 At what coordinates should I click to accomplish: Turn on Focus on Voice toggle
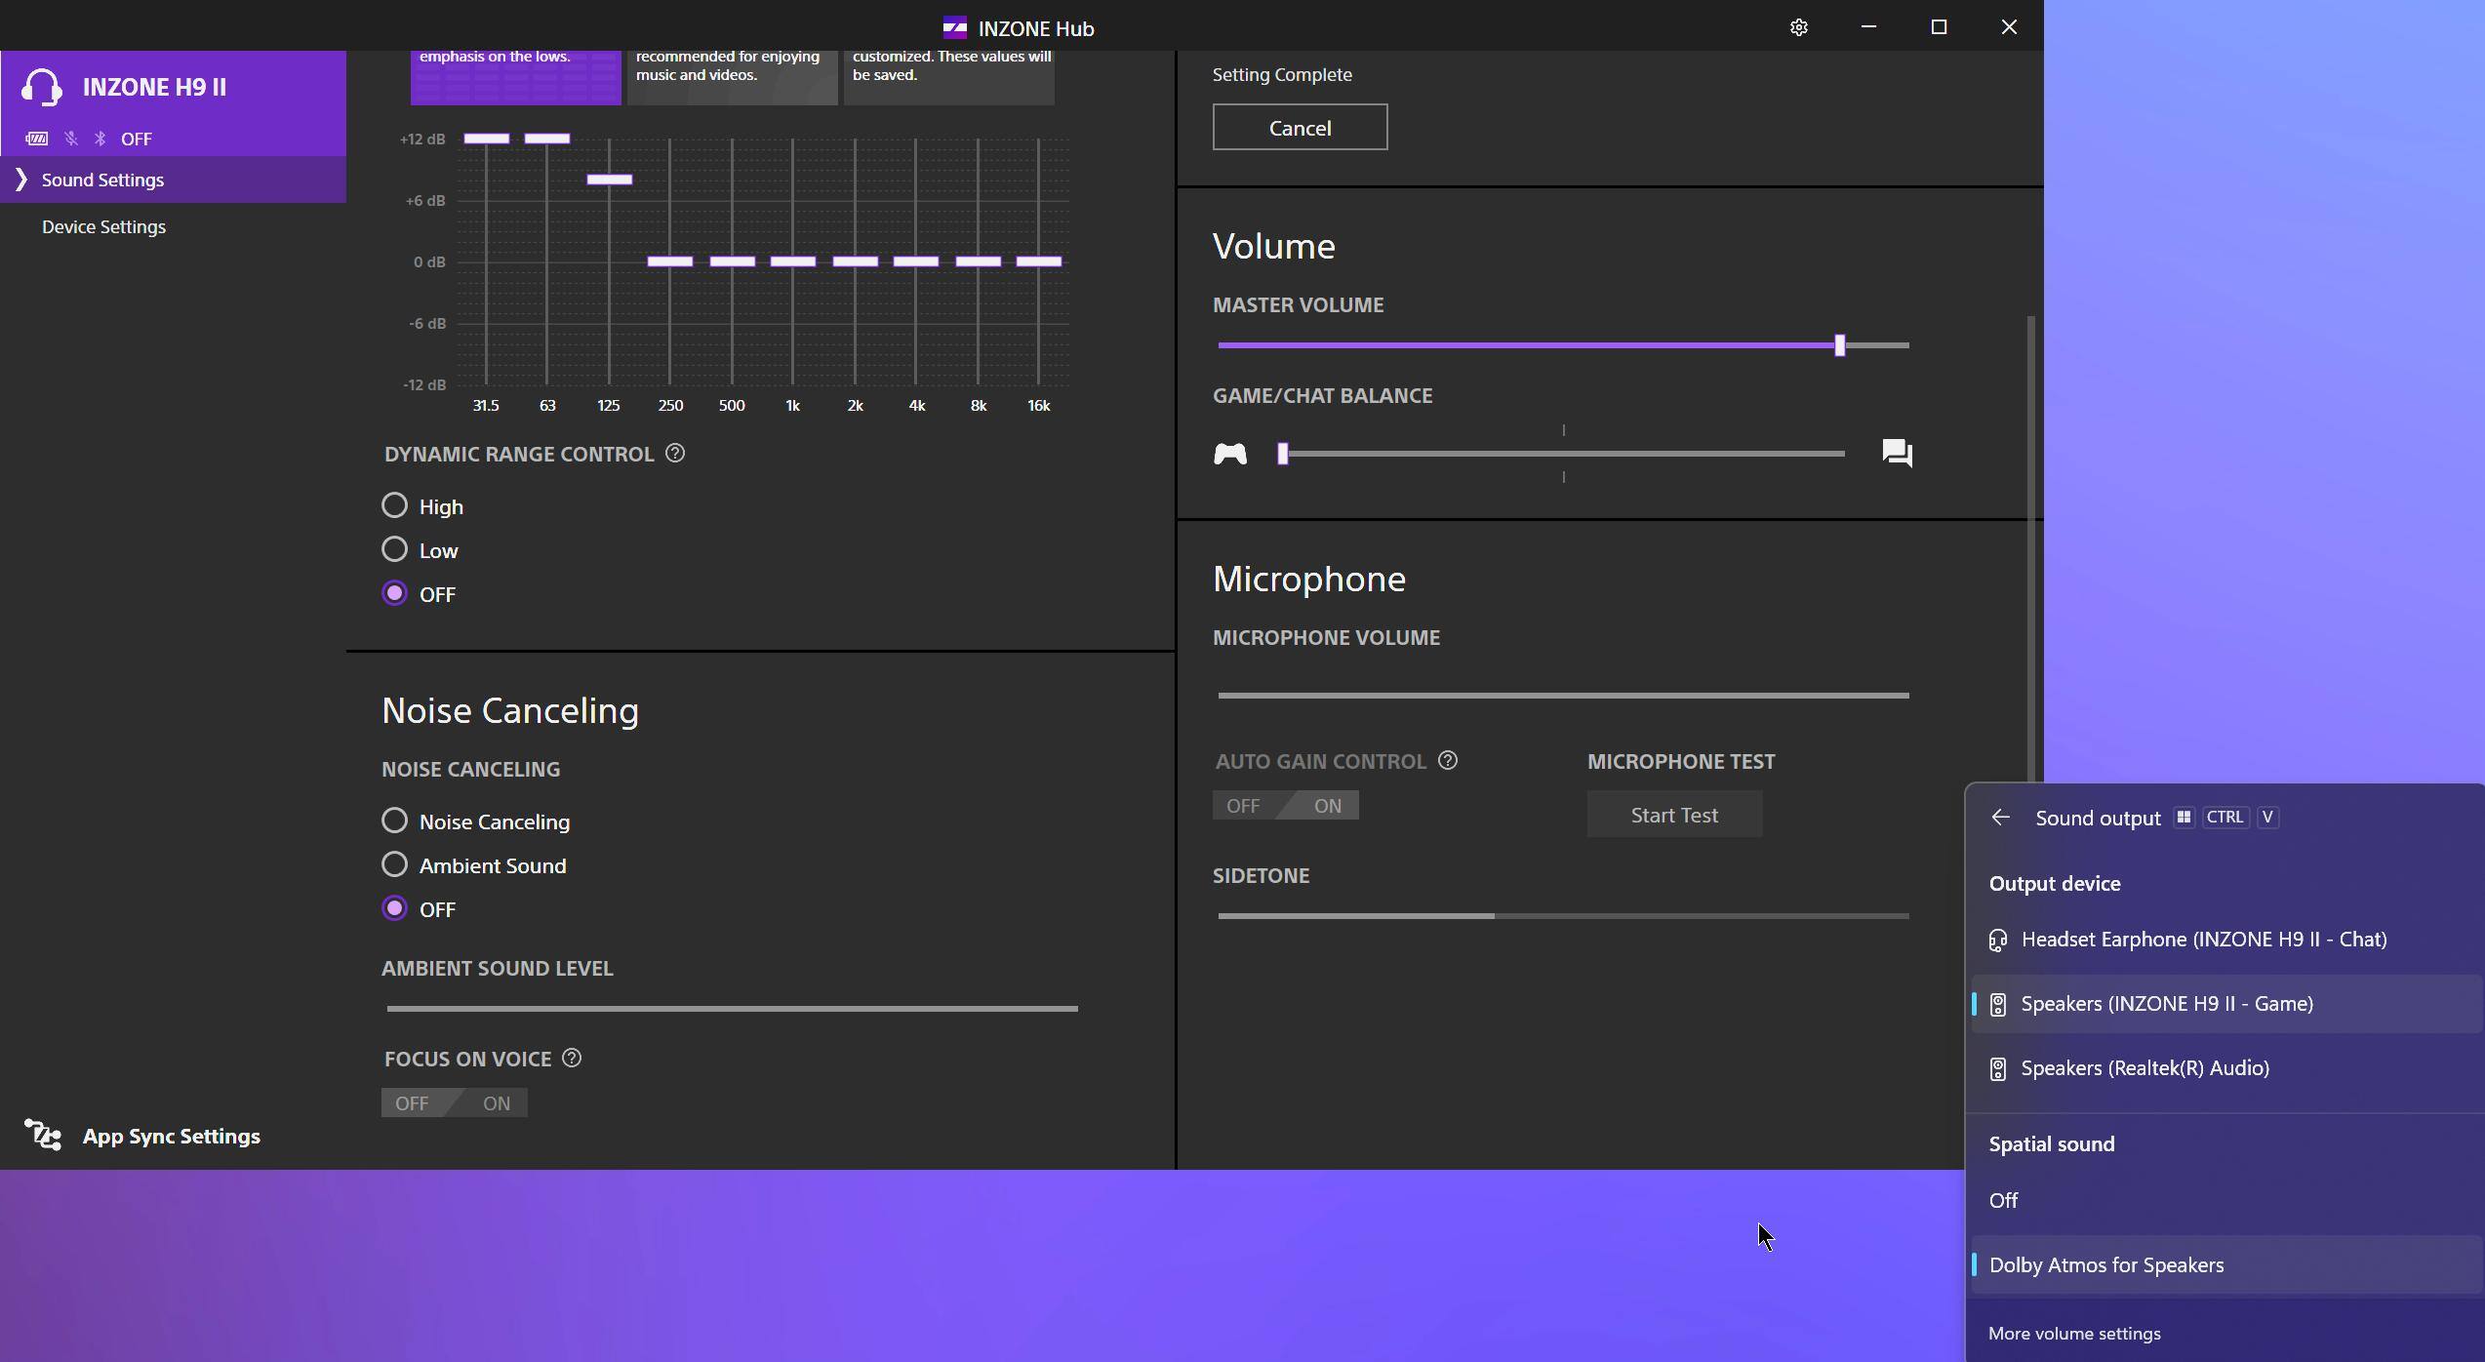[x=496, y=1103]
